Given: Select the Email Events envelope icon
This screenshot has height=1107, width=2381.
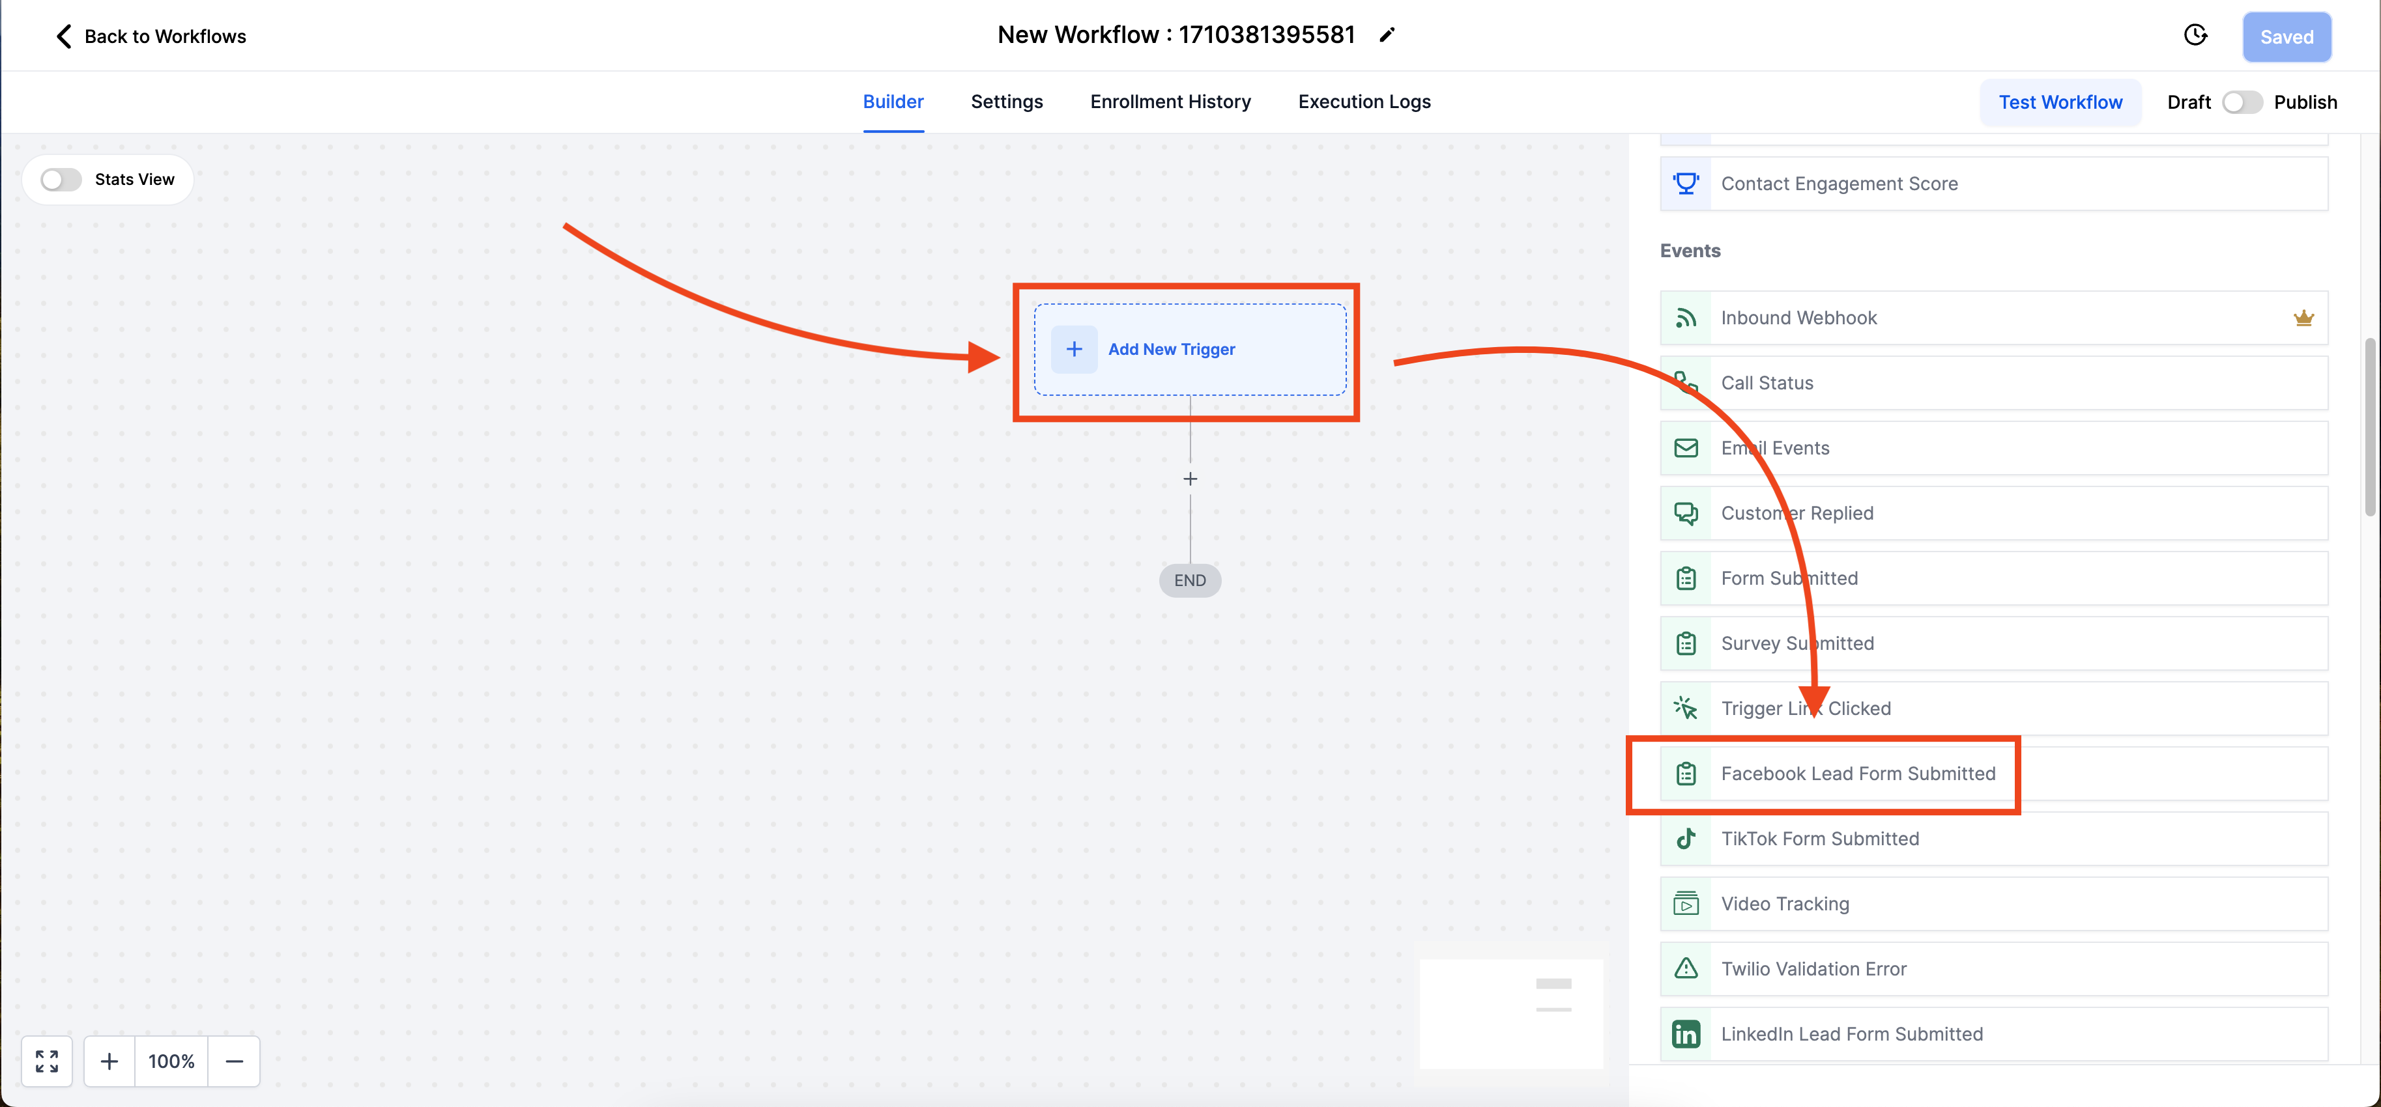Looking at the screenshot, I should point(1686,448).
